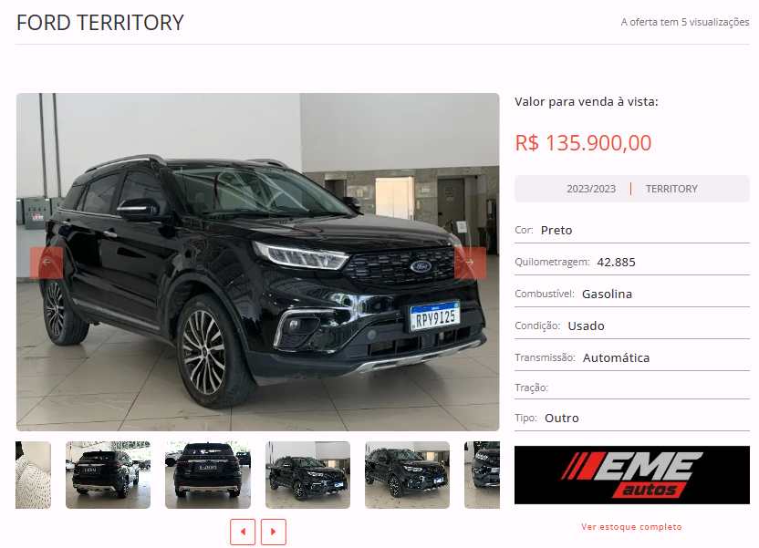The height and width of the screenshot is (548, 759).
Task: Click the Quilometragem 42.885 row
Action: tap(631, 263)
